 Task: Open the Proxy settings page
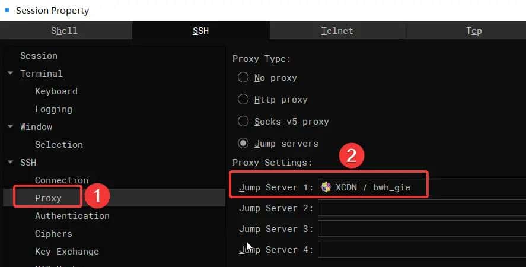[48, 198]
